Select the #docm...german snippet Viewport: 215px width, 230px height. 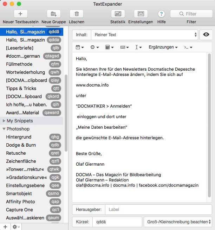coord(32,56)
